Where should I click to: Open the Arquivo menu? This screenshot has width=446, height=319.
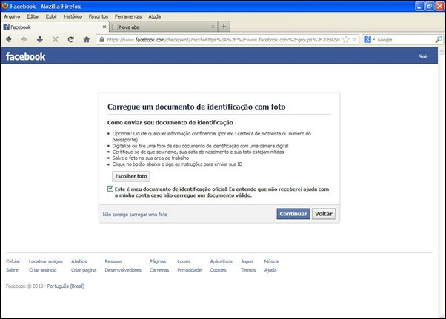(x=12, y=16)
